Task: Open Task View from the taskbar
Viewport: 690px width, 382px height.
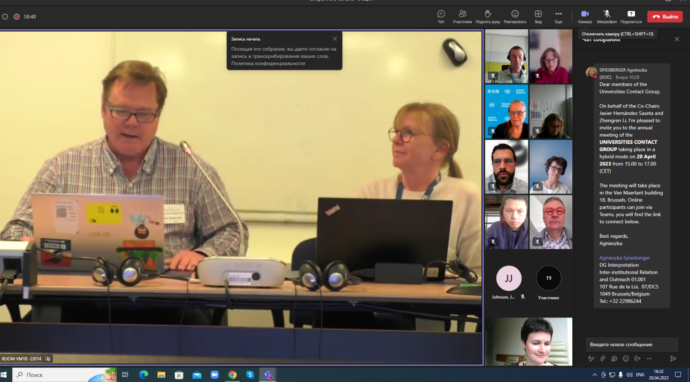Action: point(125,375)
